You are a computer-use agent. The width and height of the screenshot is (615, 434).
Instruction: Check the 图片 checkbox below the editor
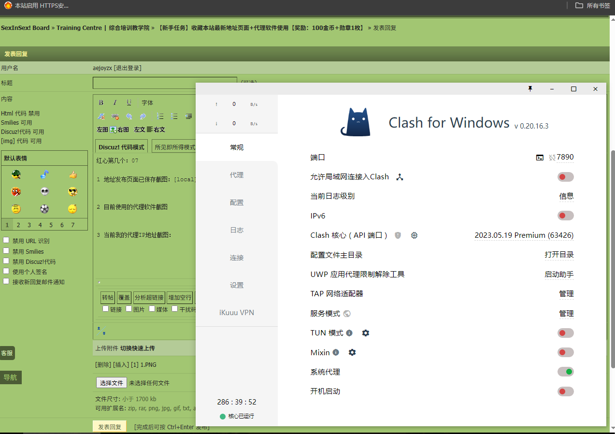129,309
